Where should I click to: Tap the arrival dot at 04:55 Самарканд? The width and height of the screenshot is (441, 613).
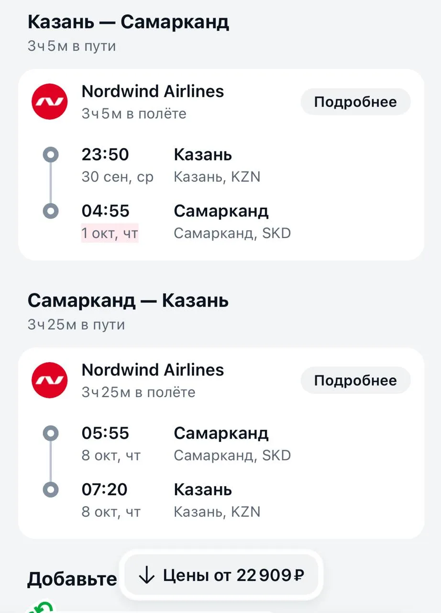(51, 211)
